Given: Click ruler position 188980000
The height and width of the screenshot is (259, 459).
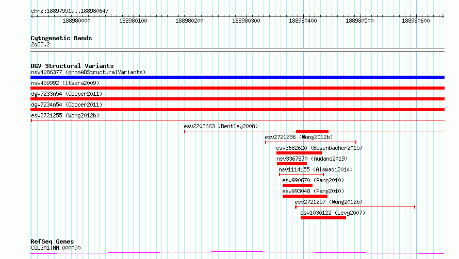Looking at the screenshot, I should tap(76, 21).
